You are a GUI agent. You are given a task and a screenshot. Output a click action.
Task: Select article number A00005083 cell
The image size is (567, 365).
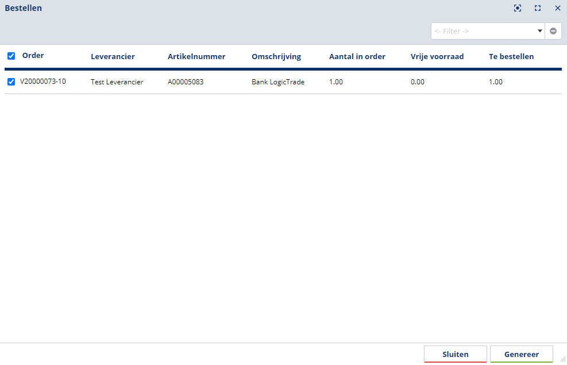coord(186,82)
